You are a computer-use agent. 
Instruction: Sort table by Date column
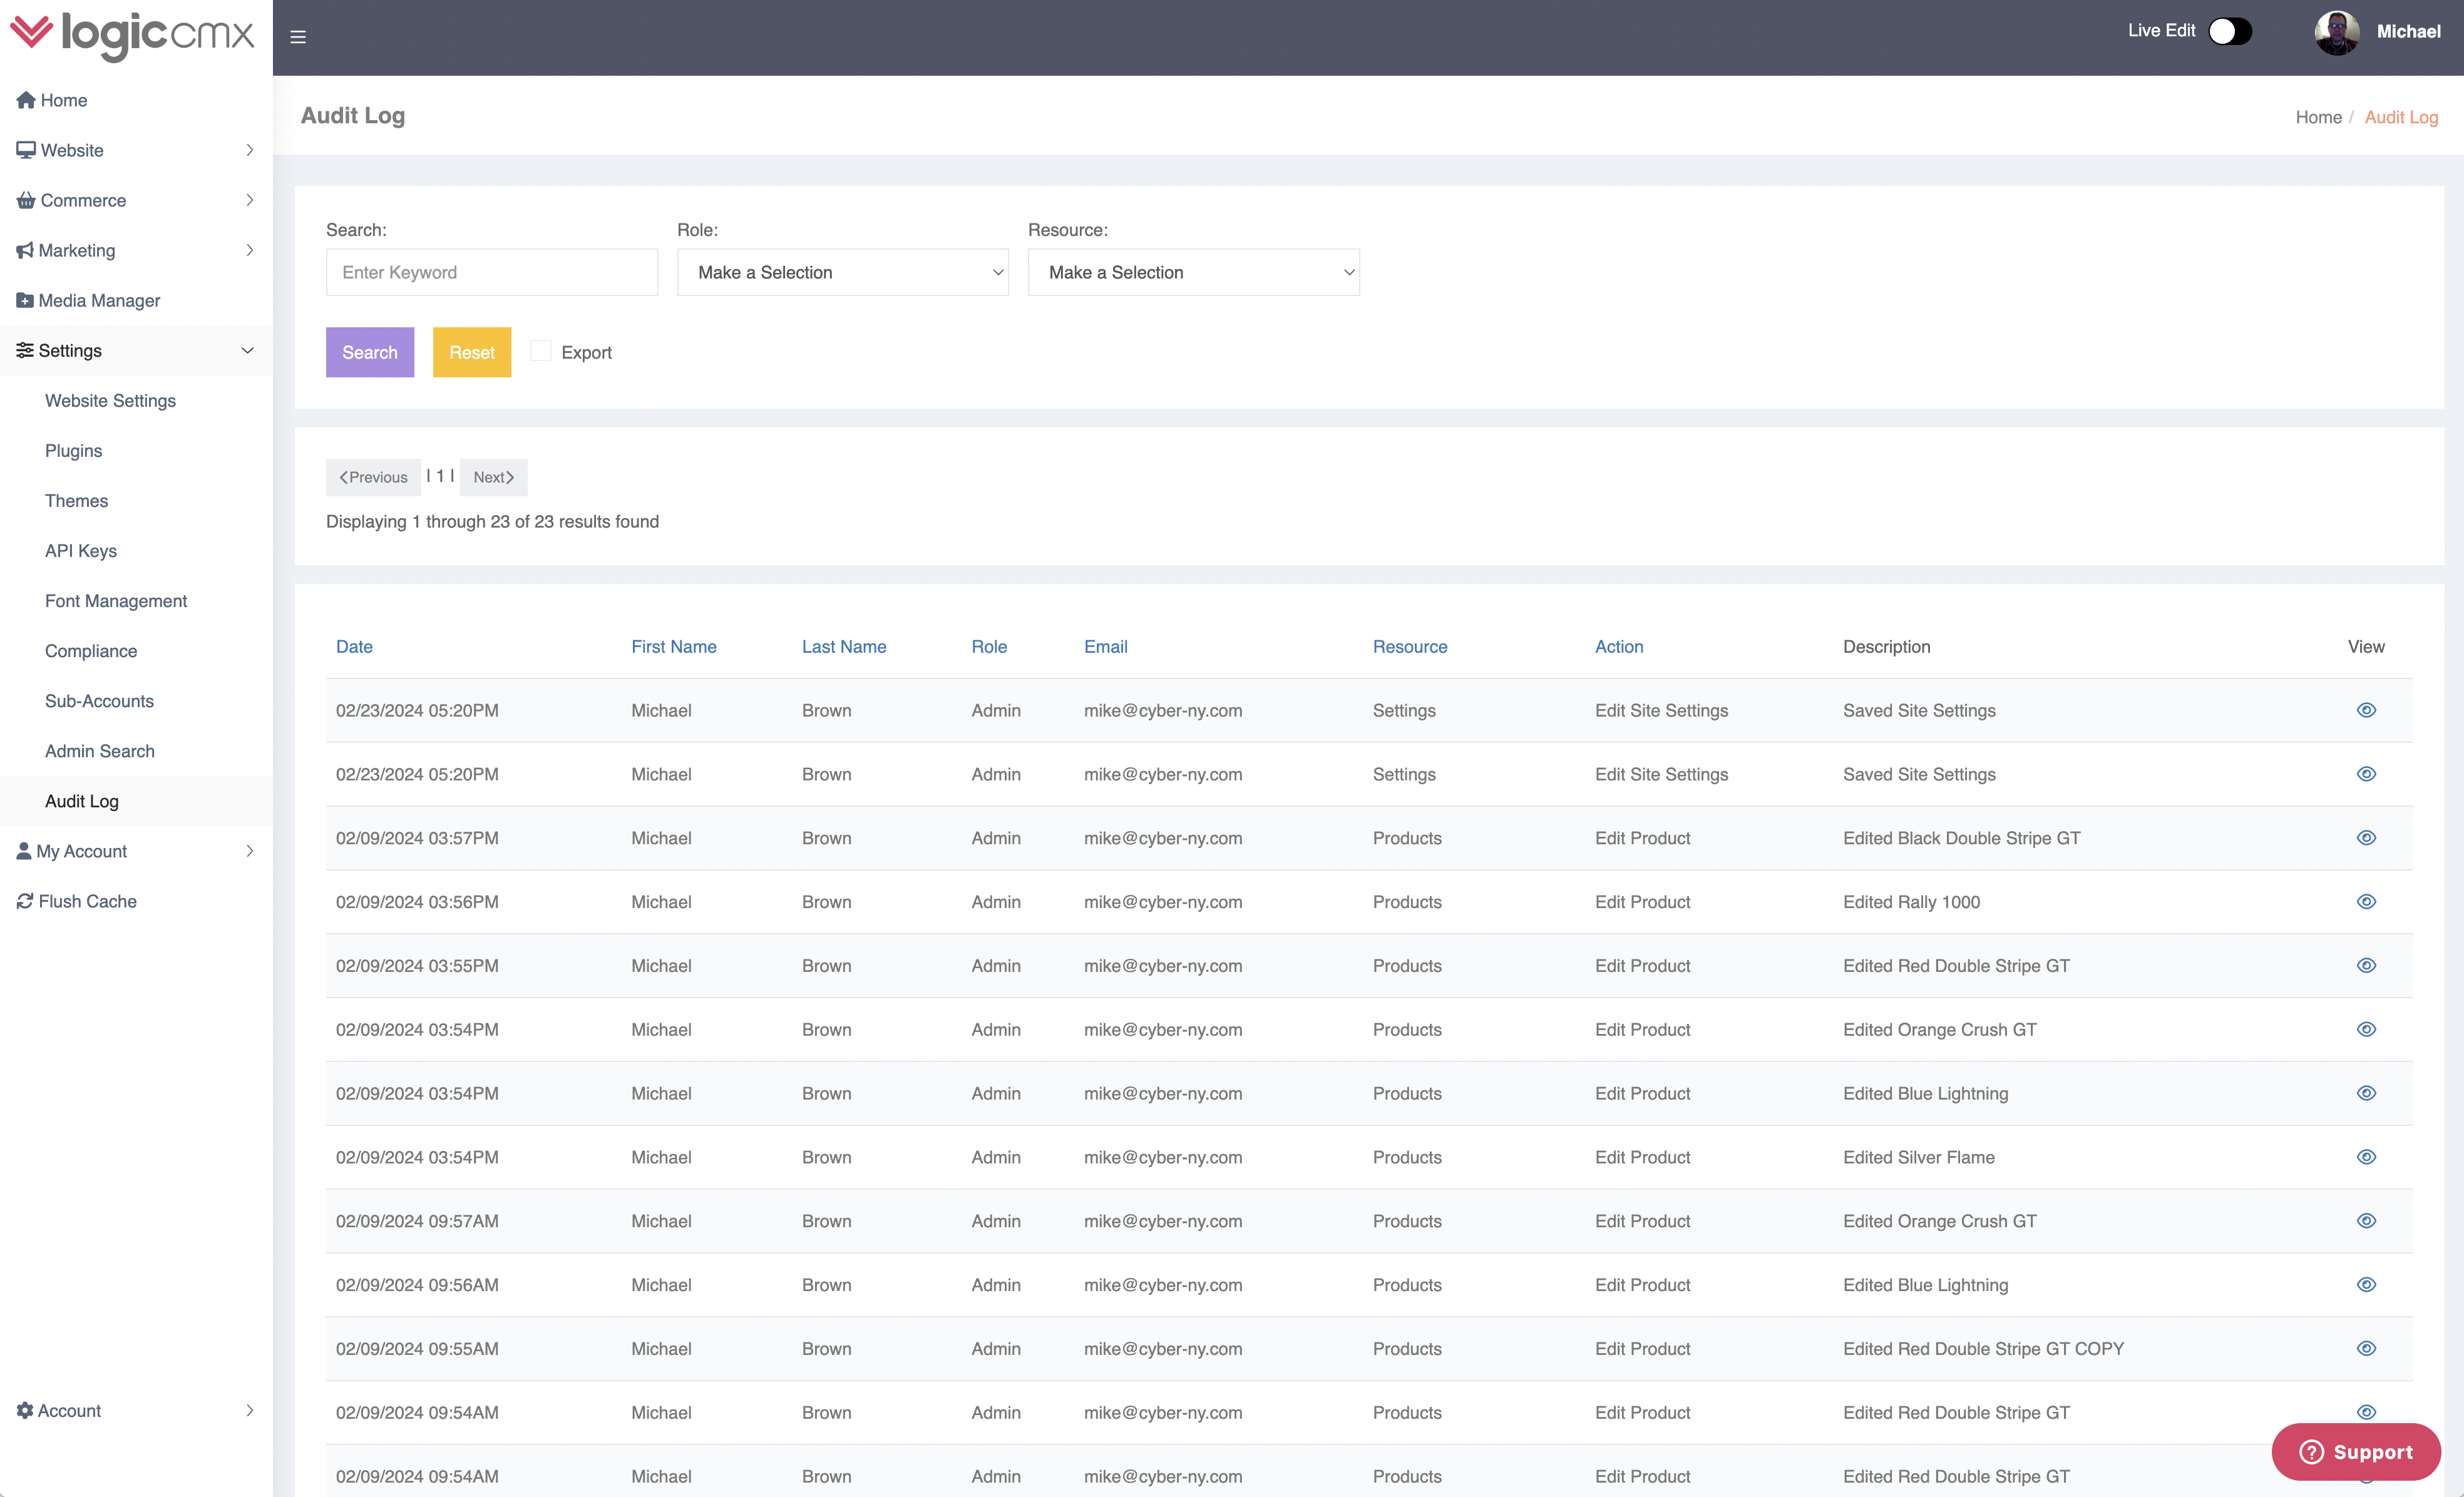pyautogui.click(x=354, y=647)
